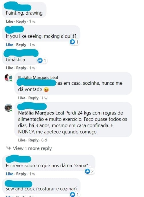Like the Painting, drawing comment
144x197 pixels.
(9, 21)
